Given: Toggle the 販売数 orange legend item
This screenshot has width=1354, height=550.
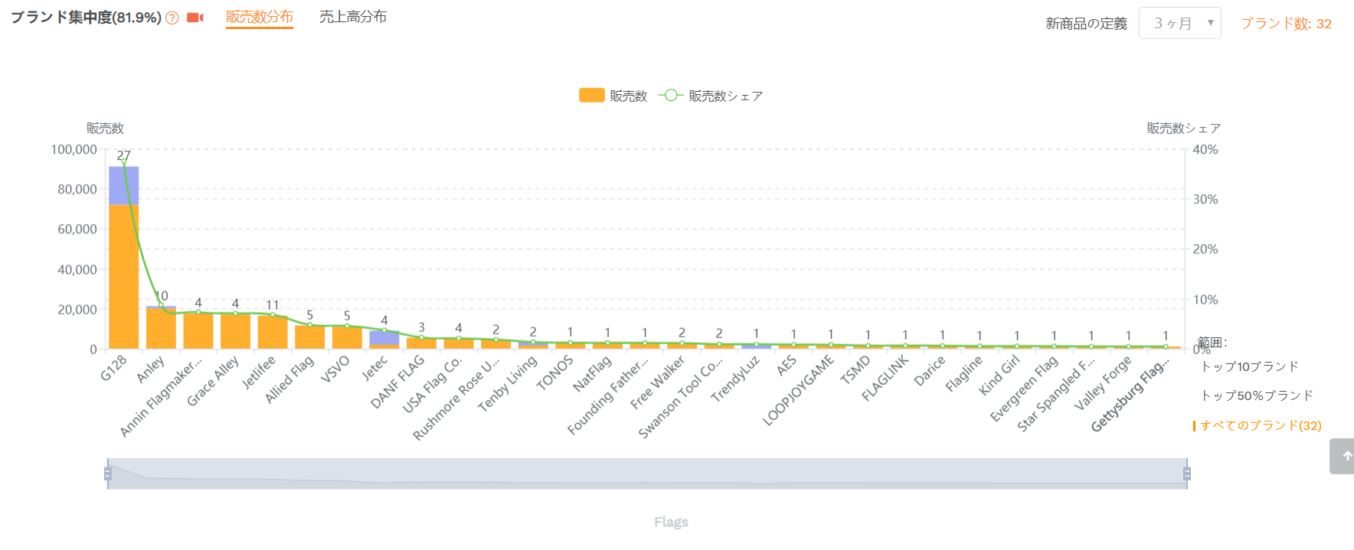Looking at the screenshot, I should click(x=613, y=96).
